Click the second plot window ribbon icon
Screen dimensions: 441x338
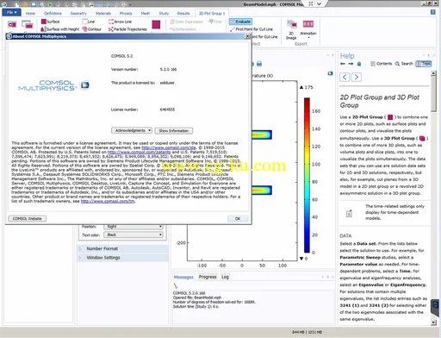click(x=28, y=24)
